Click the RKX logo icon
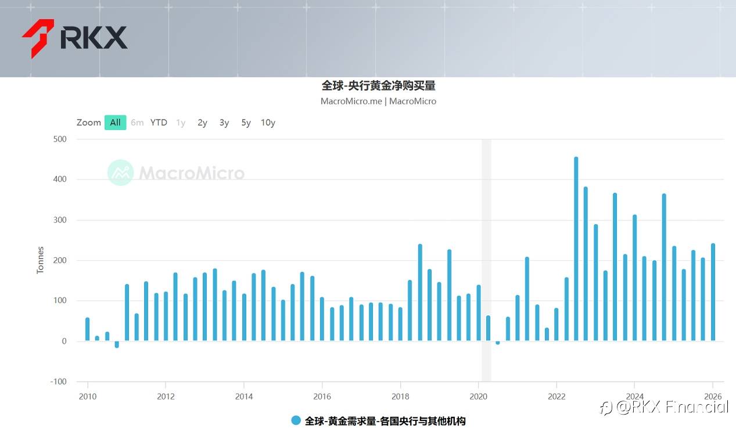 [38, 38]
